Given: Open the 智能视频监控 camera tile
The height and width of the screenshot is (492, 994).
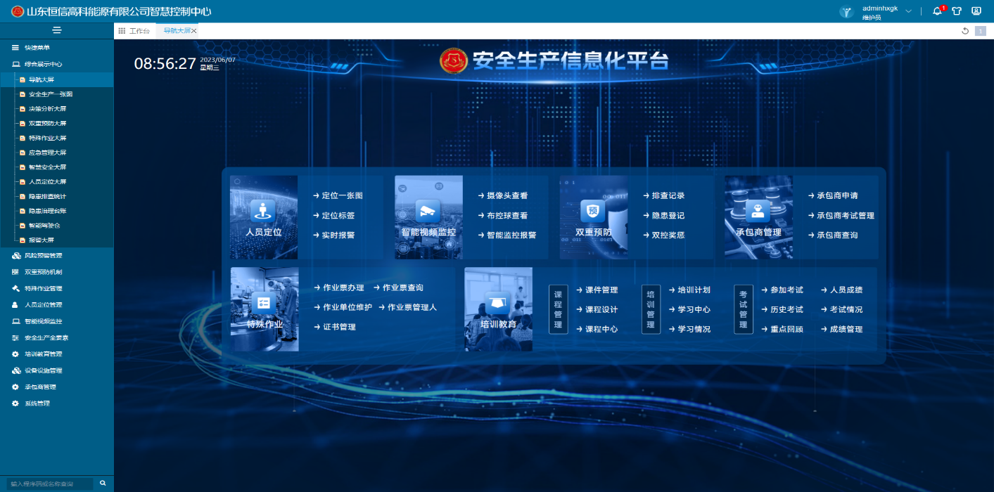Looking at the screenshot, I should [428, 211].
